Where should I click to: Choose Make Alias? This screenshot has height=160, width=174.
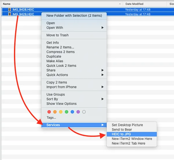[74, 61]
